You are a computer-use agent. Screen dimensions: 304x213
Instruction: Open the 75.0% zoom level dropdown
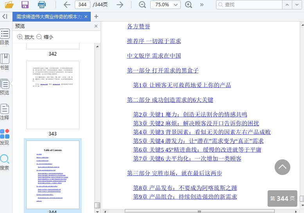coord(165,5)
